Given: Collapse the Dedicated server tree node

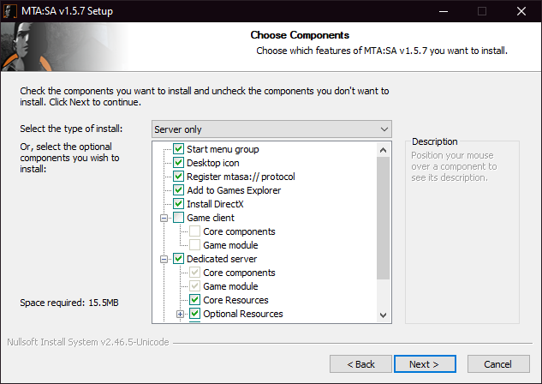Looking at the screenshot, I should coord(164,259).
